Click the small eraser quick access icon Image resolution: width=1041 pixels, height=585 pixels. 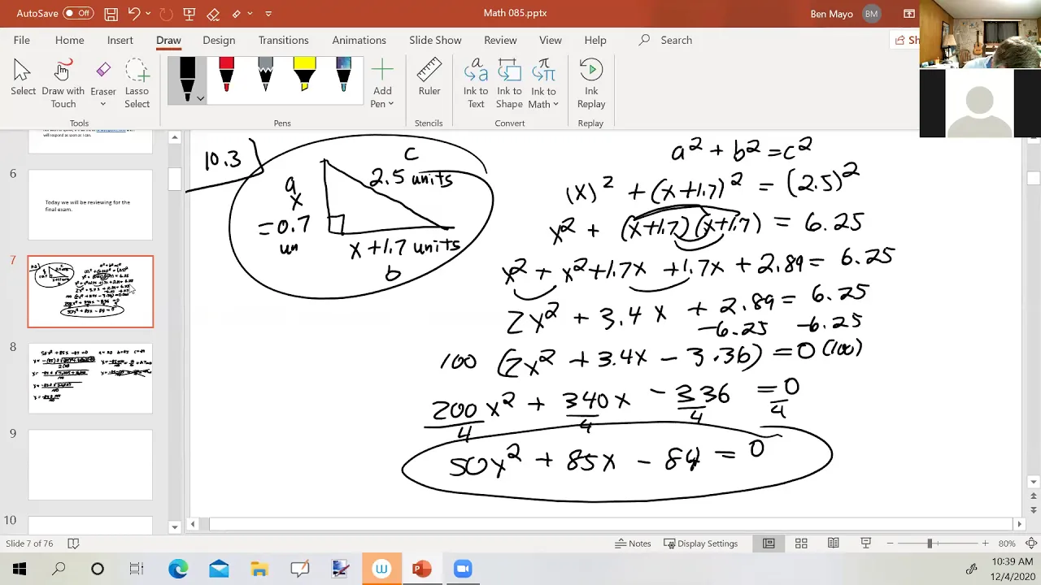pos(237,13)
